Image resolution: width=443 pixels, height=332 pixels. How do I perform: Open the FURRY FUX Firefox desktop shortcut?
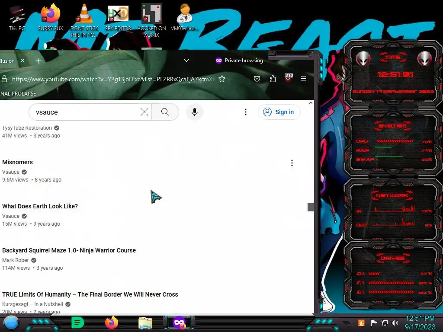(50, 17)
